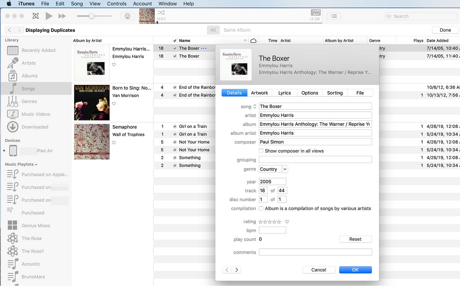This screenshot has height=307, width=460.
Task: Click the checkmark column header
Action: click(175, 41)
